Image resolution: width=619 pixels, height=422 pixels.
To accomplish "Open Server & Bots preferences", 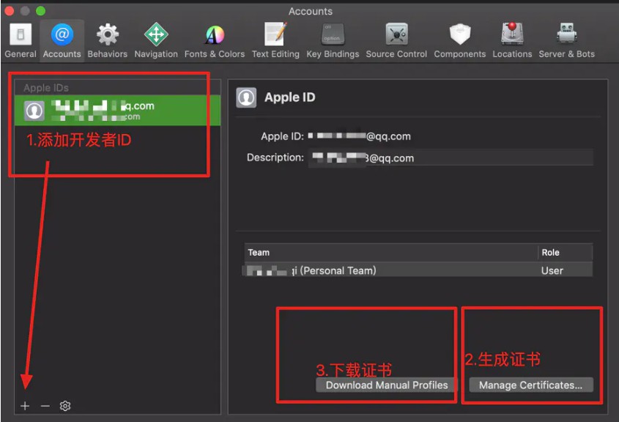I will [x=566, y=40].
